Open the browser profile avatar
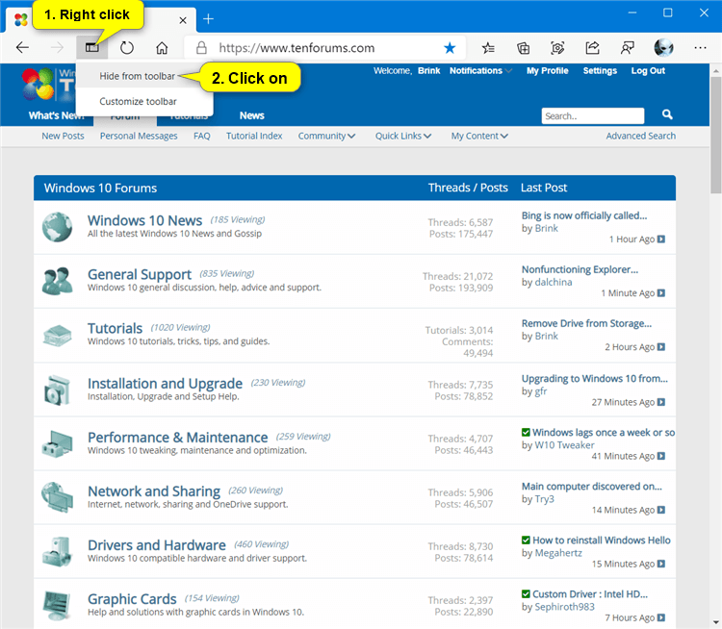 pyautogui.click(x=663, y=47)
